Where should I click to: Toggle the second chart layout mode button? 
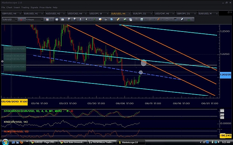62,20
